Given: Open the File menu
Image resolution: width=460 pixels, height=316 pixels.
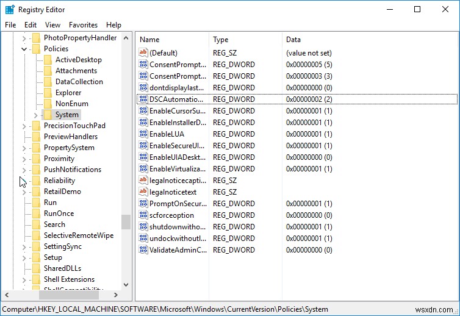Looking at the screenshot, I should click(10, 25).
